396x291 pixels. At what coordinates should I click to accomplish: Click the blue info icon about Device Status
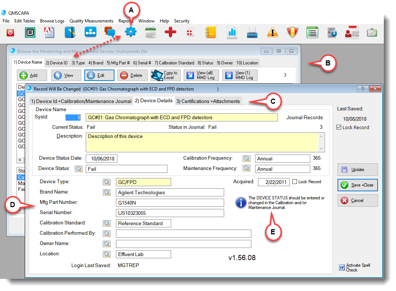tap(241, 203)
